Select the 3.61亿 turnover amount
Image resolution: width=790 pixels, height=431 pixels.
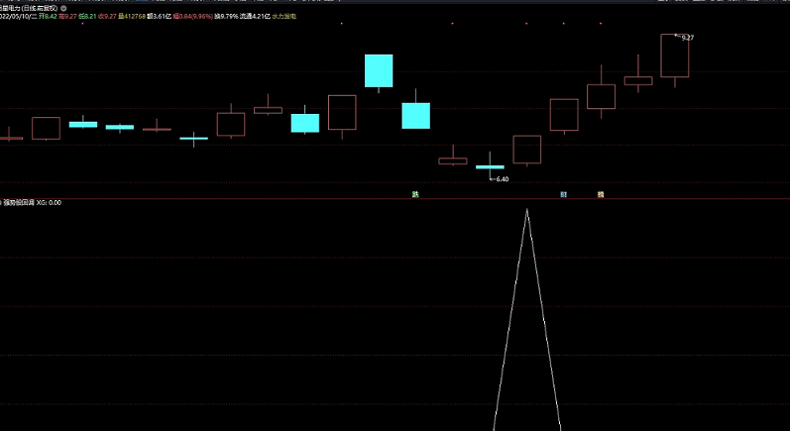[x=162, y=17]
